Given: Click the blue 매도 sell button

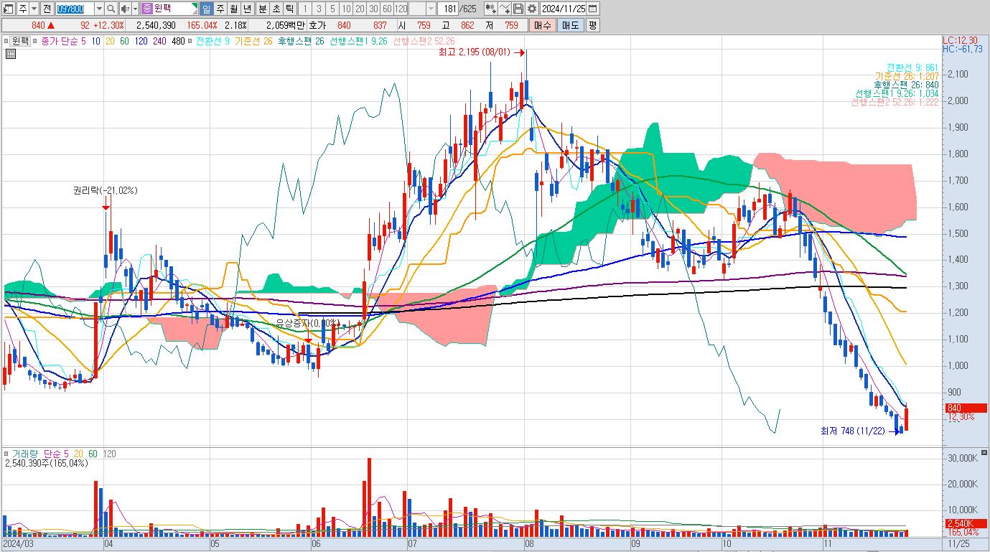Looking at the screenshot, I should pyautogui.click(x=570, y=25).
